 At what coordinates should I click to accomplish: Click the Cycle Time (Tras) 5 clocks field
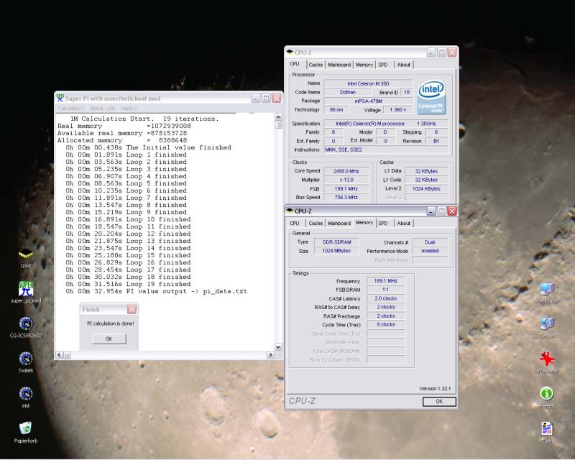pyautogui.click(x=386, y=325)
